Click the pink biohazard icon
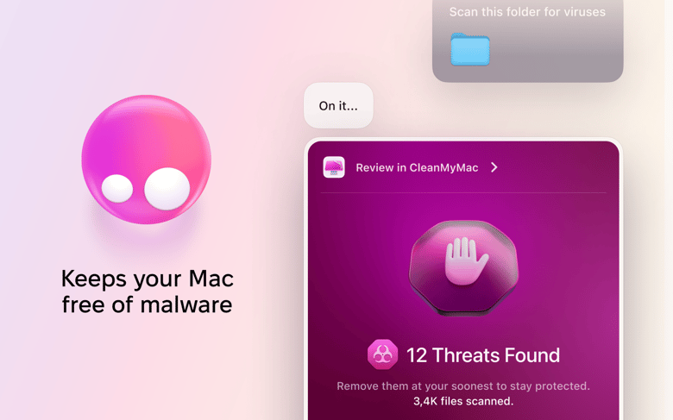 coord(382,354)
